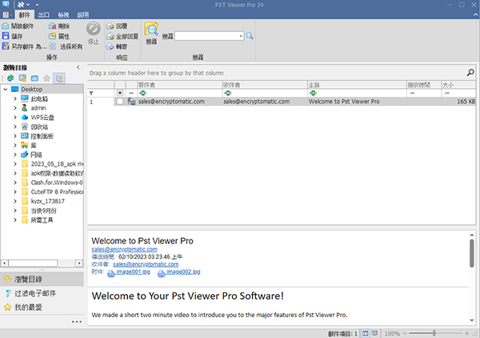
Task: Expand the 所需工具 folder node
Action: click(x=15, y=219)
